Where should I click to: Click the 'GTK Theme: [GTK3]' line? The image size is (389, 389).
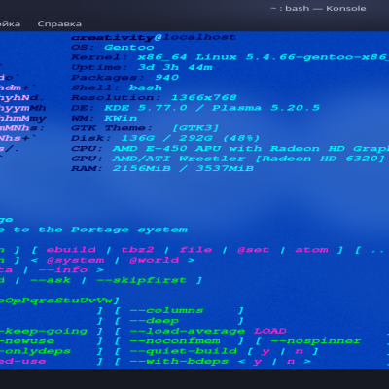pos(145,128)
